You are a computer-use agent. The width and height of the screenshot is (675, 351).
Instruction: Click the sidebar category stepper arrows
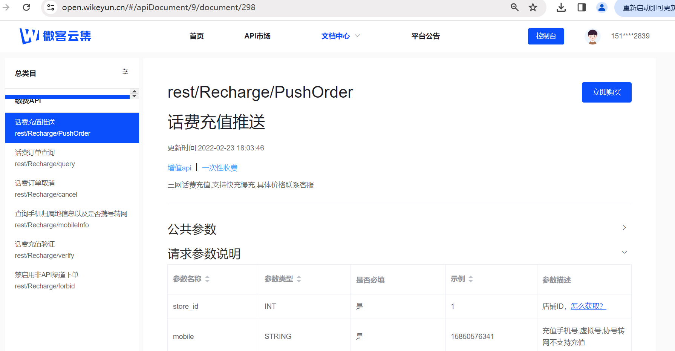[x=134, y=93]
